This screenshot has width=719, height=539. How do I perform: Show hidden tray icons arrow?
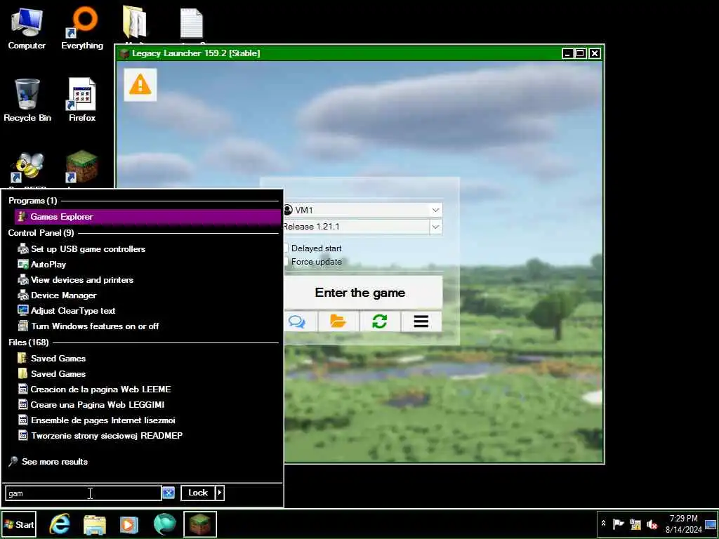pyautogui.click(x=603, y=524)
